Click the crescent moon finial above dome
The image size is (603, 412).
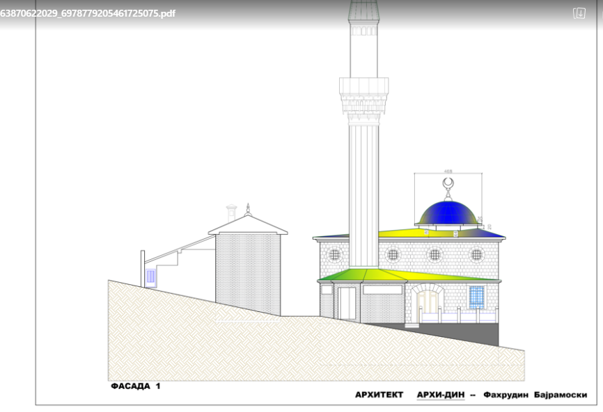(448, 183)
